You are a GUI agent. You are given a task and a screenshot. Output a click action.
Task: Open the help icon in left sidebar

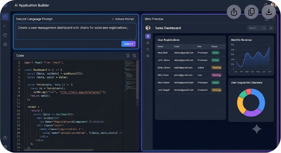(x=5, y=138)
